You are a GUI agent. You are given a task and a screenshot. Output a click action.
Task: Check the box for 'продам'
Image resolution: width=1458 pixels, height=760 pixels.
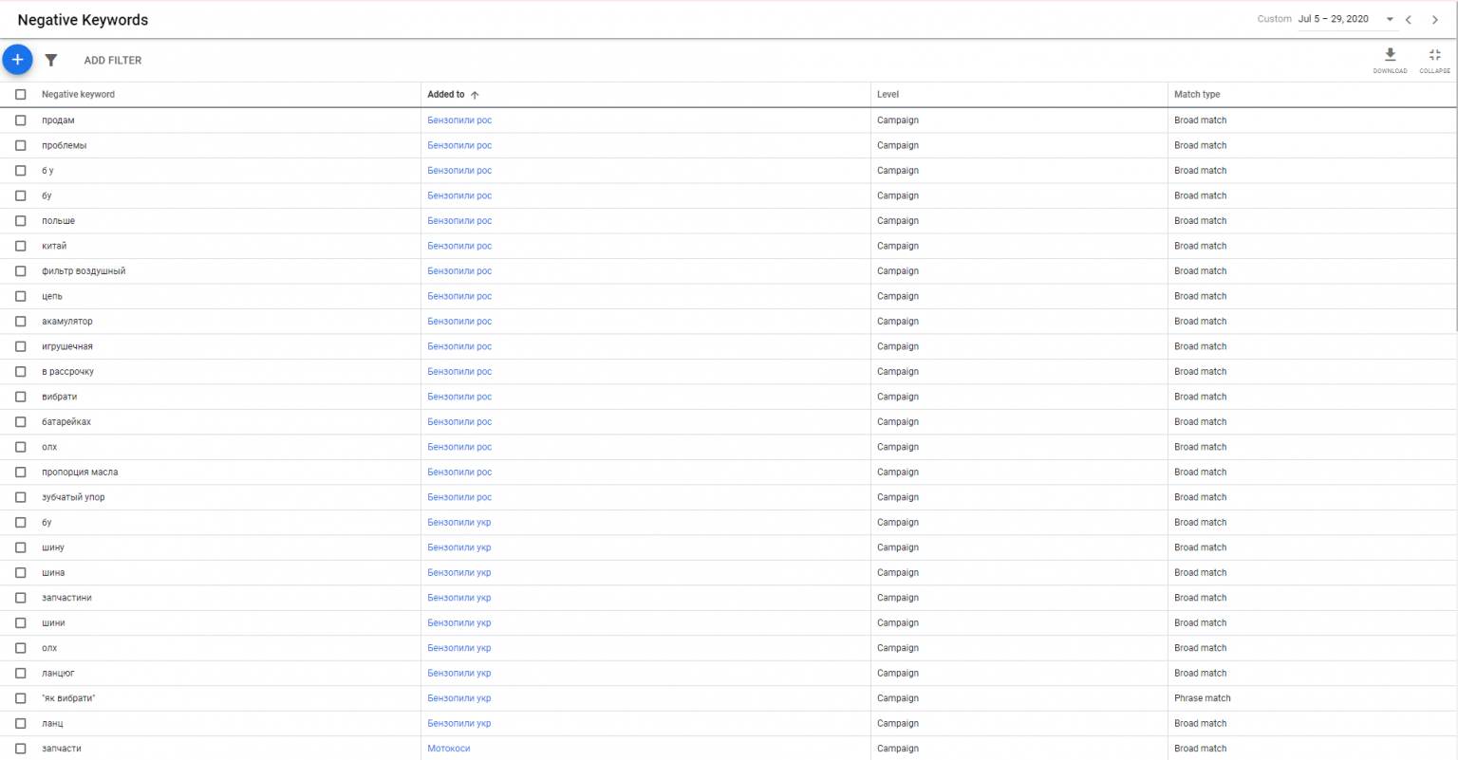click(21, 120)
